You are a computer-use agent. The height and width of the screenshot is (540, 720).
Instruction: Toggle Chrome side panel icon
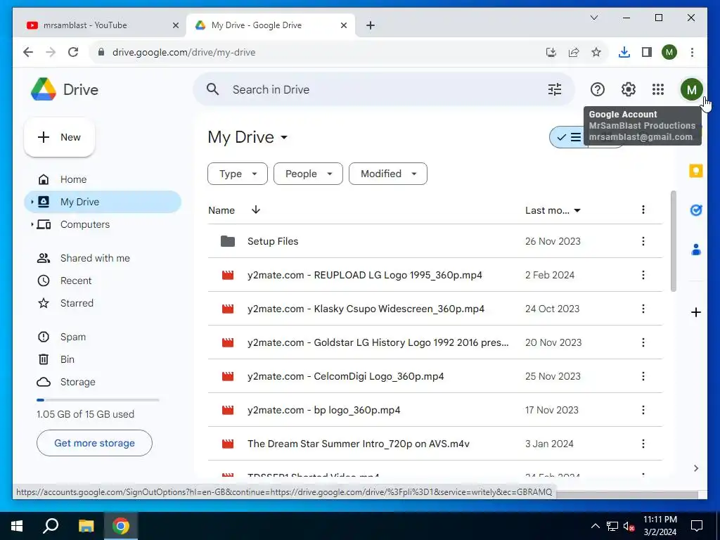[647, 52]
